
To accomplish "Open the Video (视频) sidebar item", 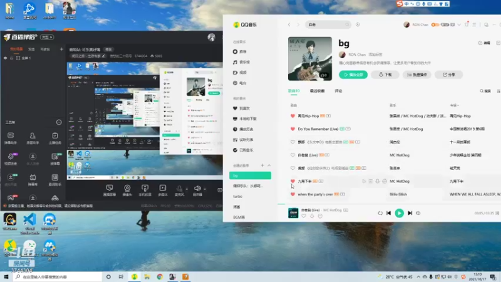I will click(240, 73).
